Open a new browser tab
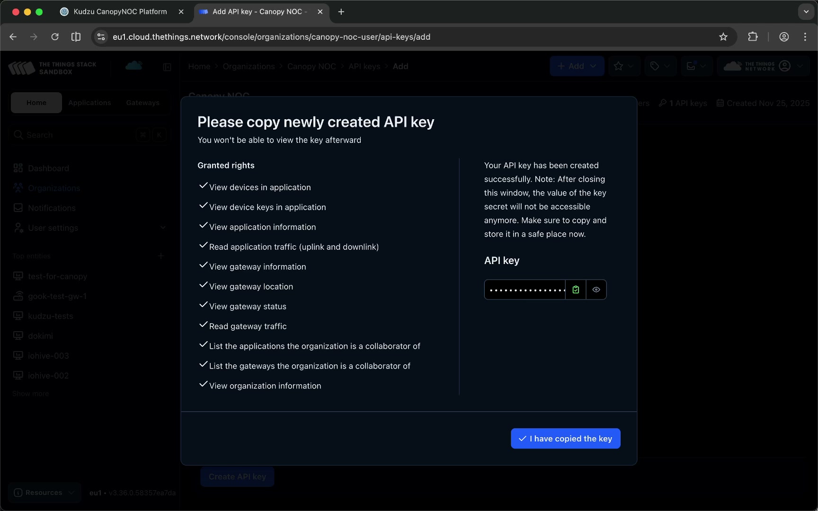Image resolution: width=818 pixels, height=511 pixels. point(341,12)
